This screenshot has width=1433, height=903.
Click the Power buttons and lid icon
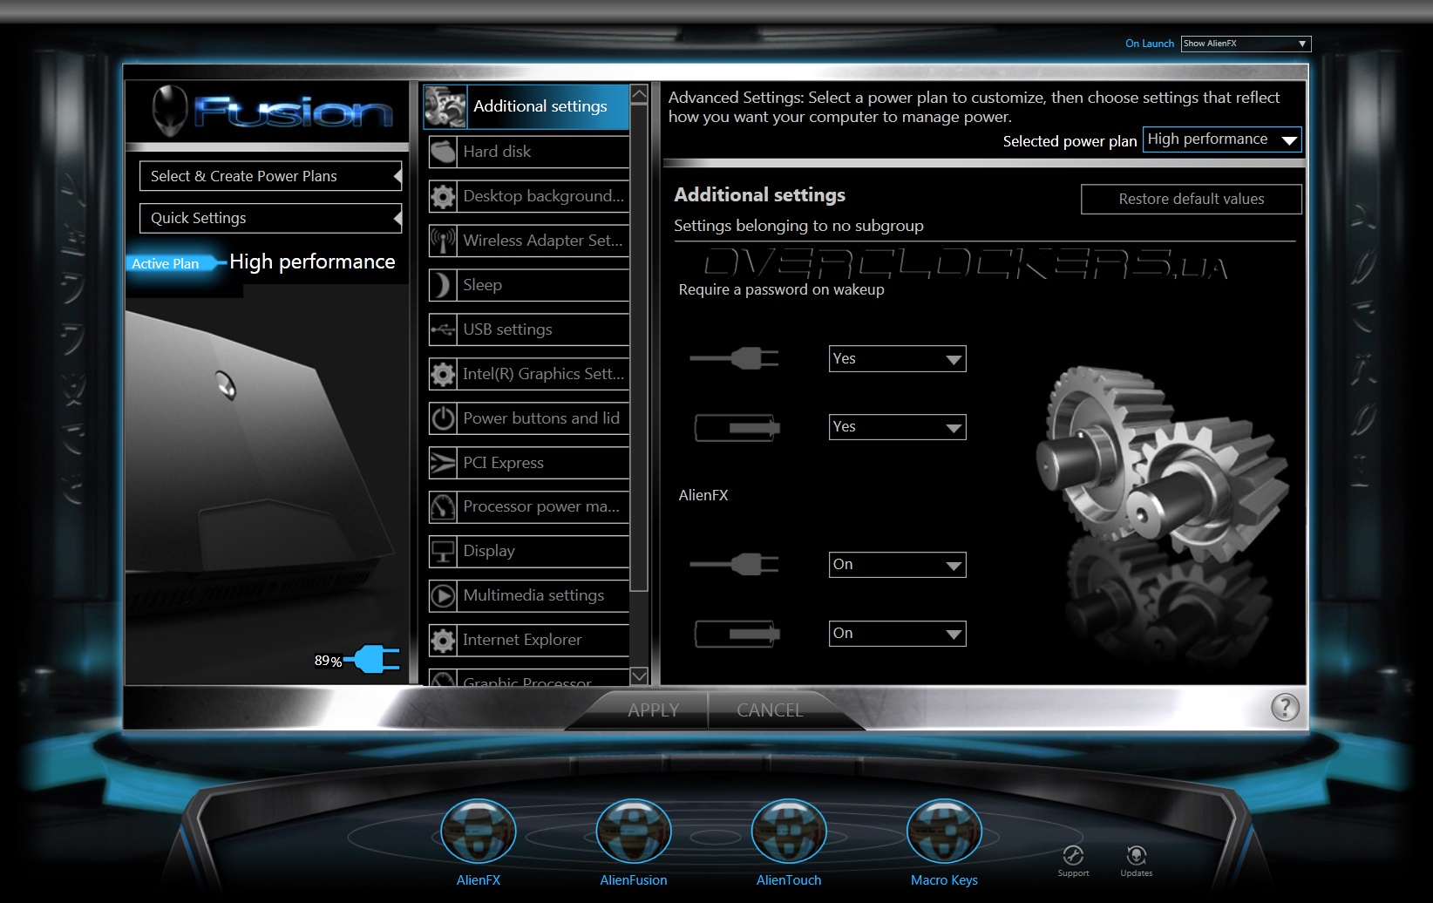(x=443, y=418)
